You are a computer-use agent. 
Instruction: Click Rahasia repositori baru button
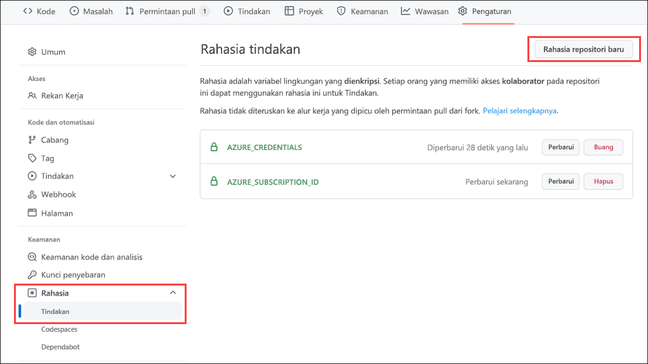point(583,49)
